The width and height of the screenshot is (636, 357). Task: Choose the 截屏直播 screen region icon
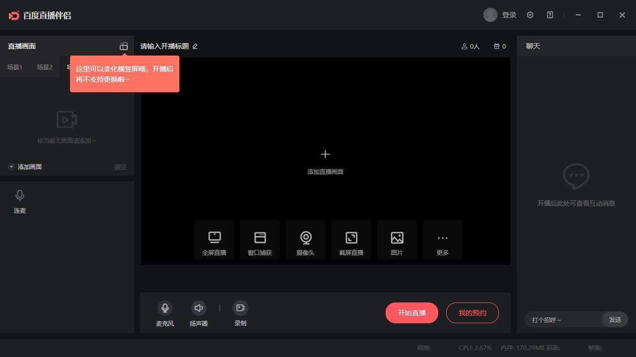351,240
